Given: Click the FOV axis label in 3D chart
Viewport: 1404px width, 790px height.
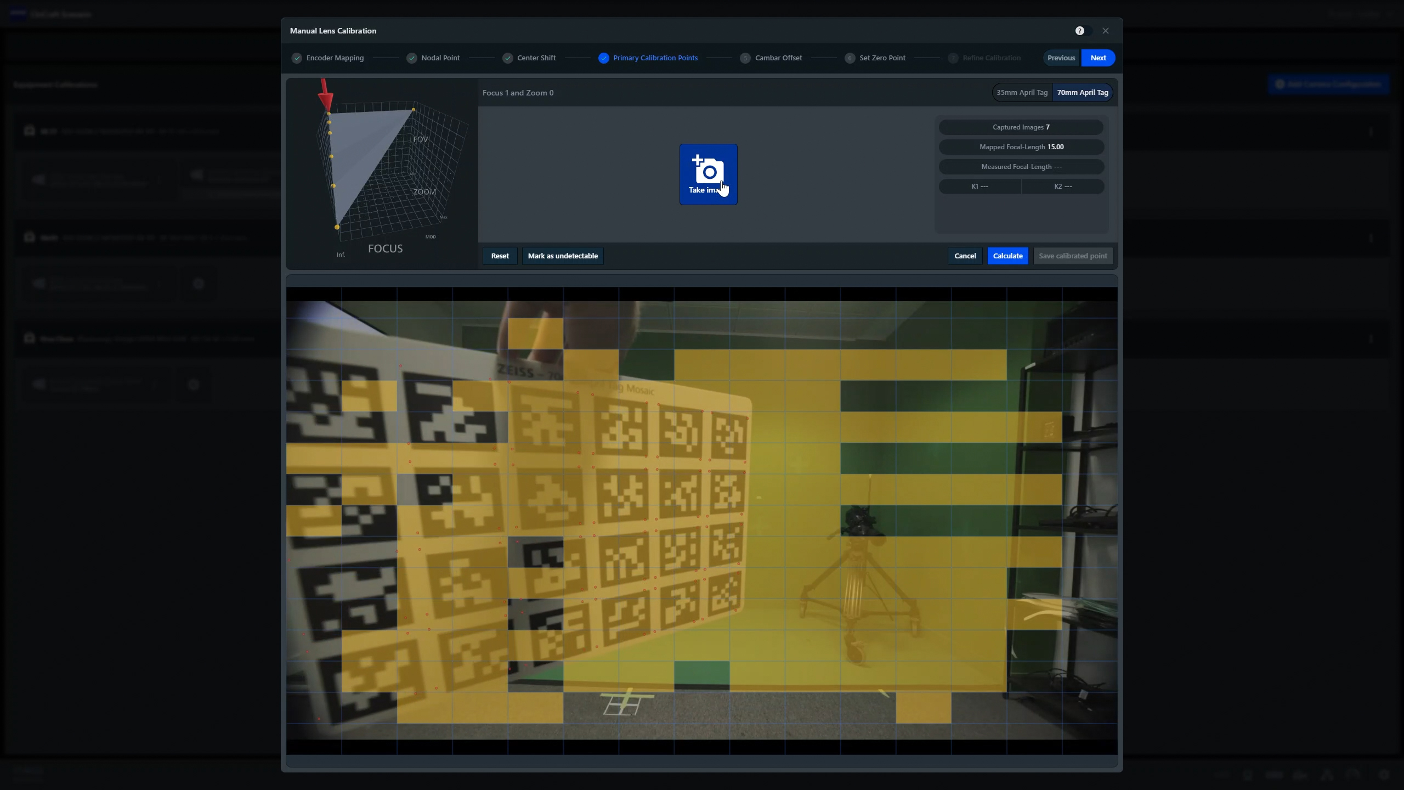Looking at the screenshot, I should tap(420, 139).
